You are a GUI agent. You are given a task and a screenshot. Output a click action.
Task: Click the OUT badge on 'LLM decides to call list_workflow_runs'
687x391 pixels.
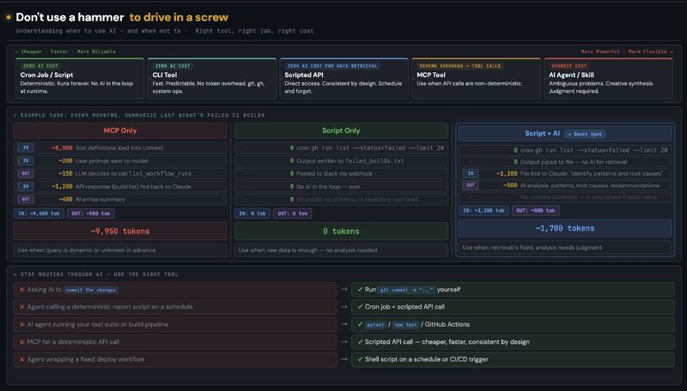coord(26,173)
